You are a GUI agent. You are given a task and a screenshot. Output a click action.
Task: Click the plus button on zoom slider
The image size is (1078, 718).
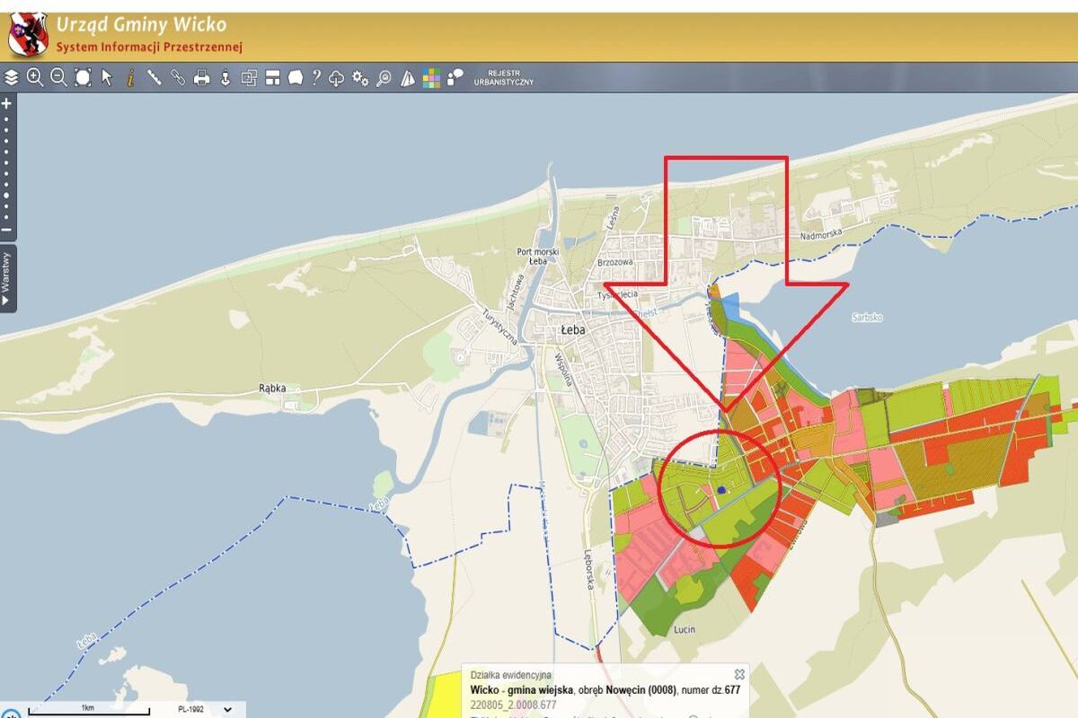point(7,103)
